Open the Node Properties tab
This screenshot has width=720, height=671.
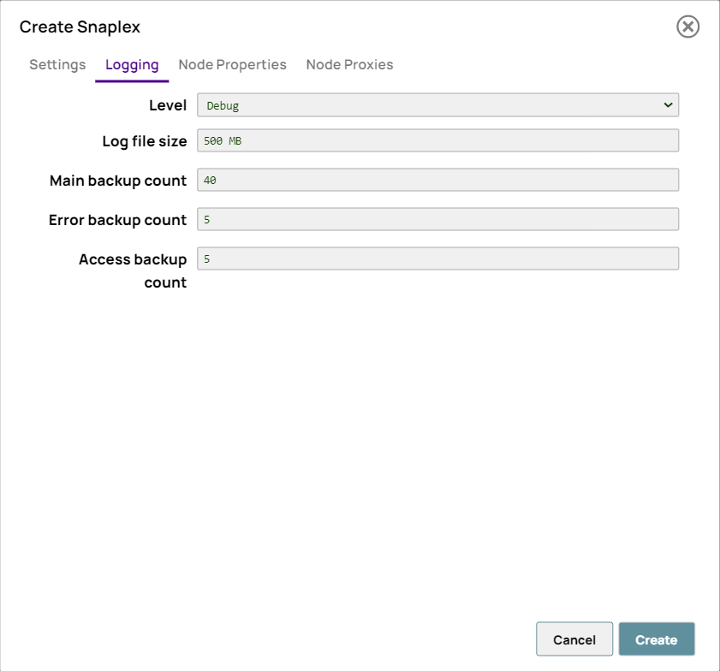pyautogui.click(x=232, y=64)
